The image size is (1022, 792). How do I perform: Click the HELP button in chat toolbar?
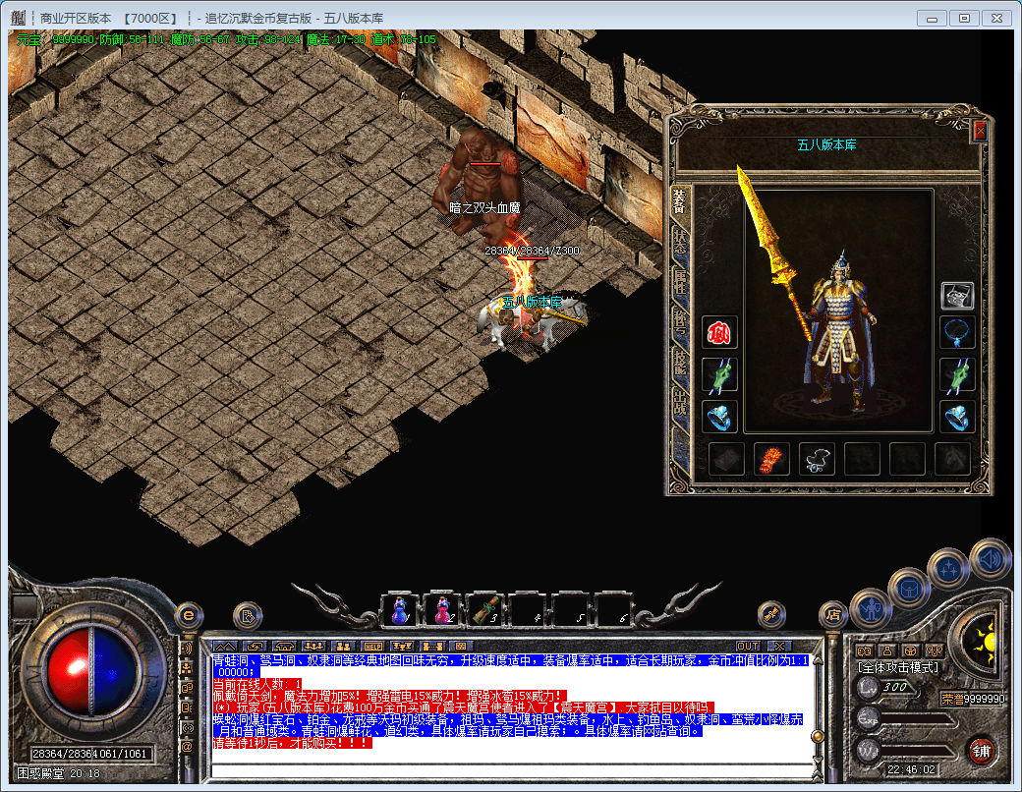point(372,646)
